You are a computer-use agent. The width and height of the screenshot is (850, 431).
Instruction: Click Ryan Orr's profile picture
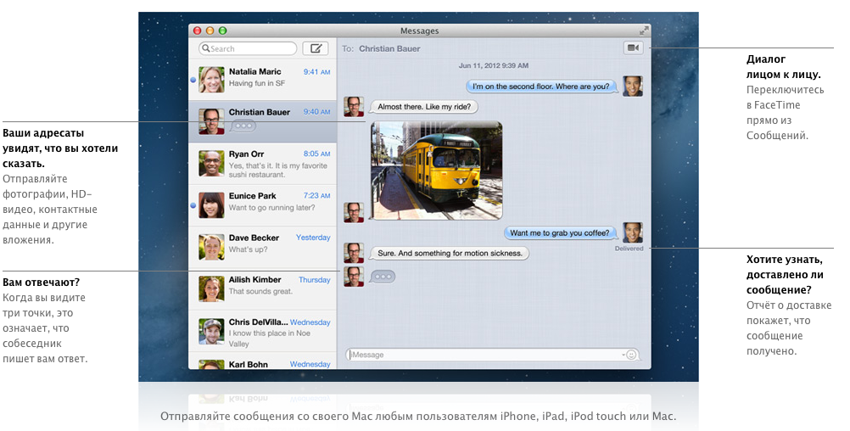[211, 163]
